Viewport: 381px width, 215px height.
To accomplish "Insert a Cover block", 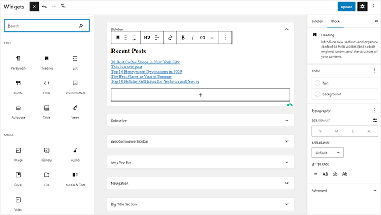I will 18,179.
